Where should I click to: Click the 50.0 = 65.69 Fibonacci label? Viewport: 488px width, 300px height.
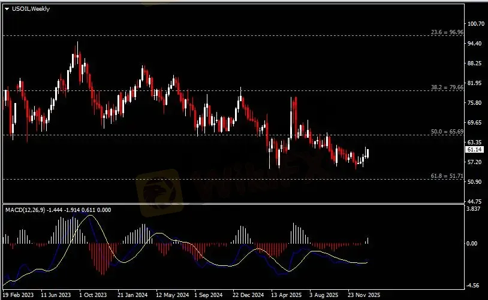[447, 132]
